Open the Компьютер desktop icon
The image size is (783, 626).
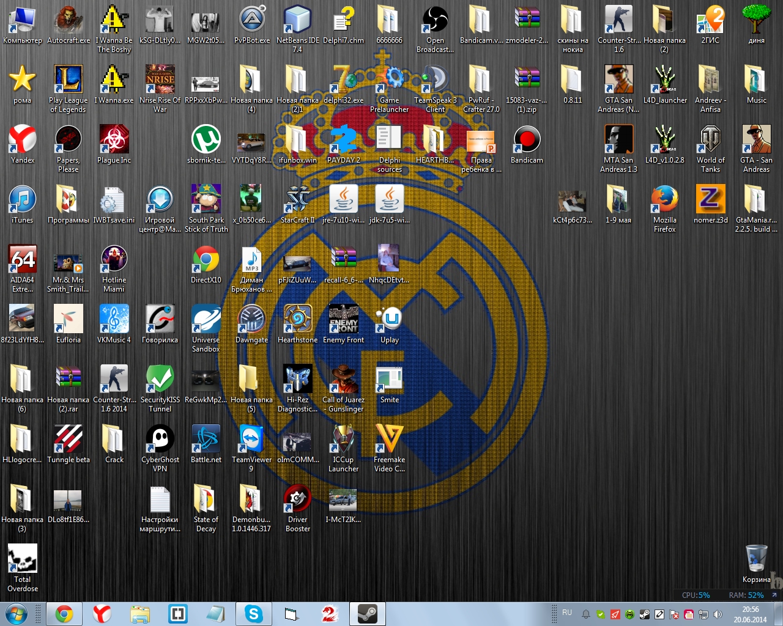23,25
